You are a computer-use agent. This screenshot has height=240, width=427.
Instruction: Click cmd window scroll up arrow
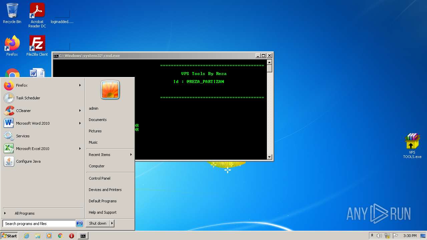tap(270, 62)
